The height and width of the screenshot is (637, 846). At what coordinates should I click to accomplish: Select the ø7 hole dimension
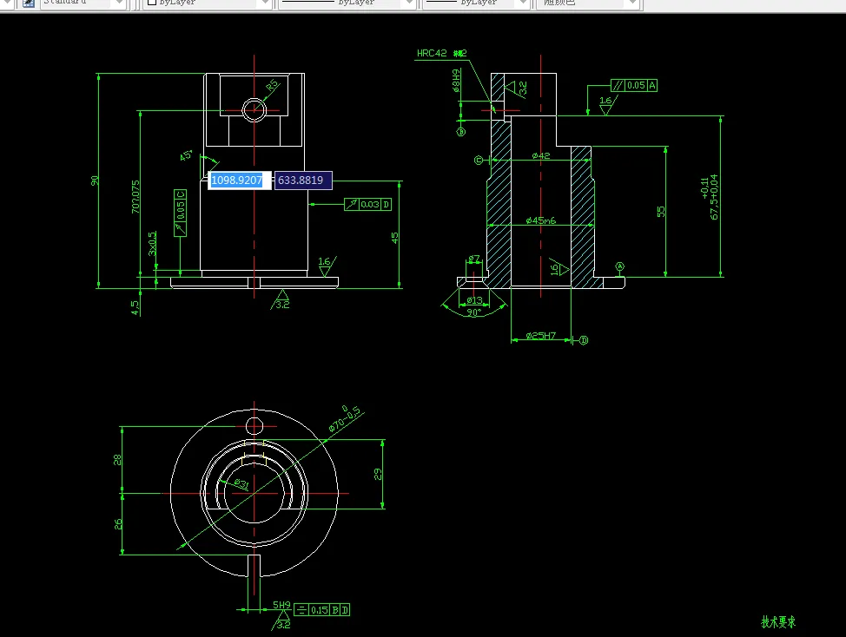[x=473, y=259]
